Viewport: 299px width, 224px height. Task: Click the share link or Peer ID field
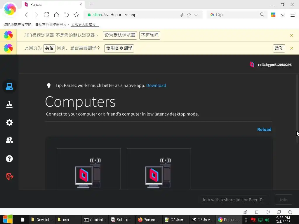pyautogui.click(x=234, y=199)
